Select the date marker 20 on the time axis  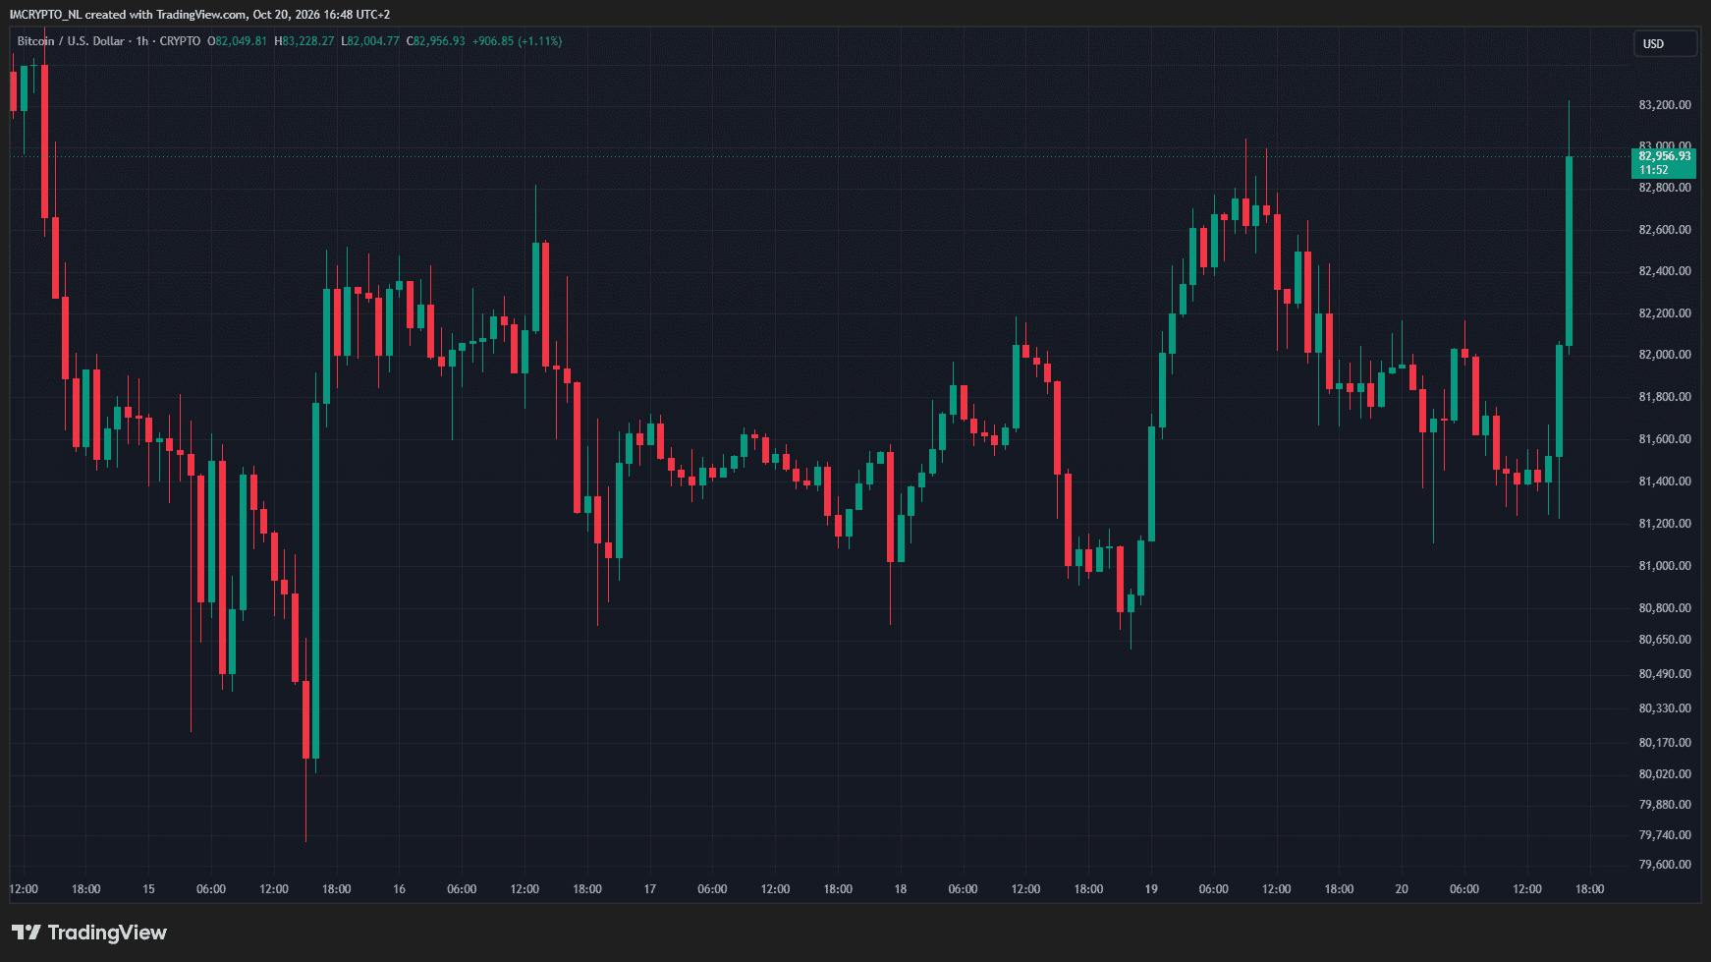click(1402, 889)
